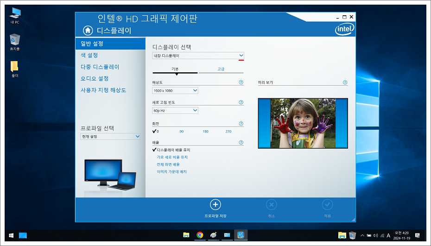Click the 적용 checkmark icon
The image size is (431, 246).
(327, 204)
